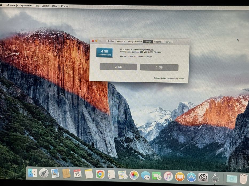The width and height of the screenshot is (249, 186).
Task: Open Informacje o systemie menu
Action: 19,5
